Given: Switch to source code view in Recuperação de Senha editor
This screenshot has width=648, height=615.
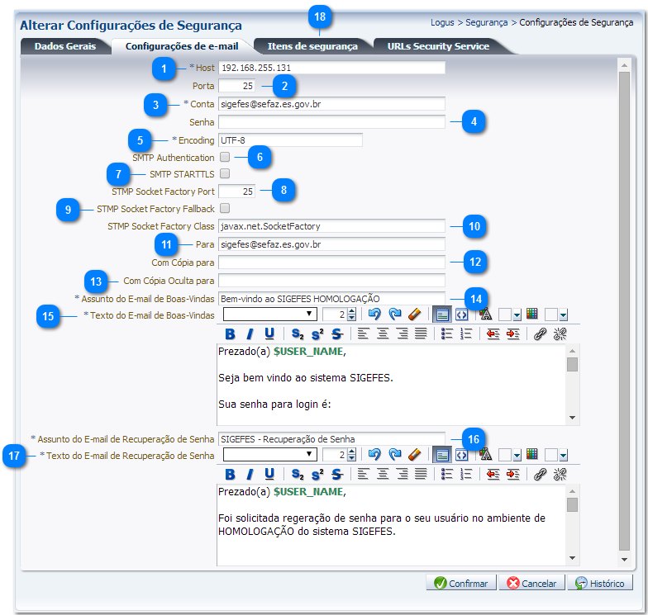Looking at the screenshot, I should (461, 455).
